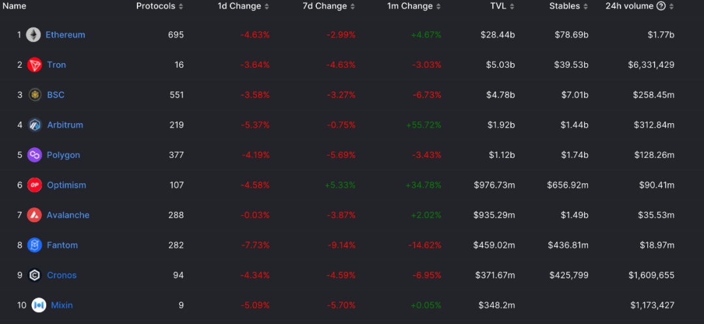The image size is (704, 324).
Task: Click the Tron logo icon
Action: pyautogui.click(x=35, y=65)
